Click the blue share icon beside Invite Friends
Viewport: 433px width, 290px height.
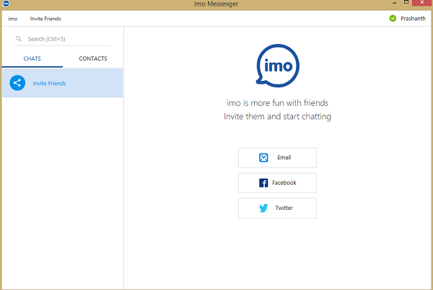click(17, 83)
